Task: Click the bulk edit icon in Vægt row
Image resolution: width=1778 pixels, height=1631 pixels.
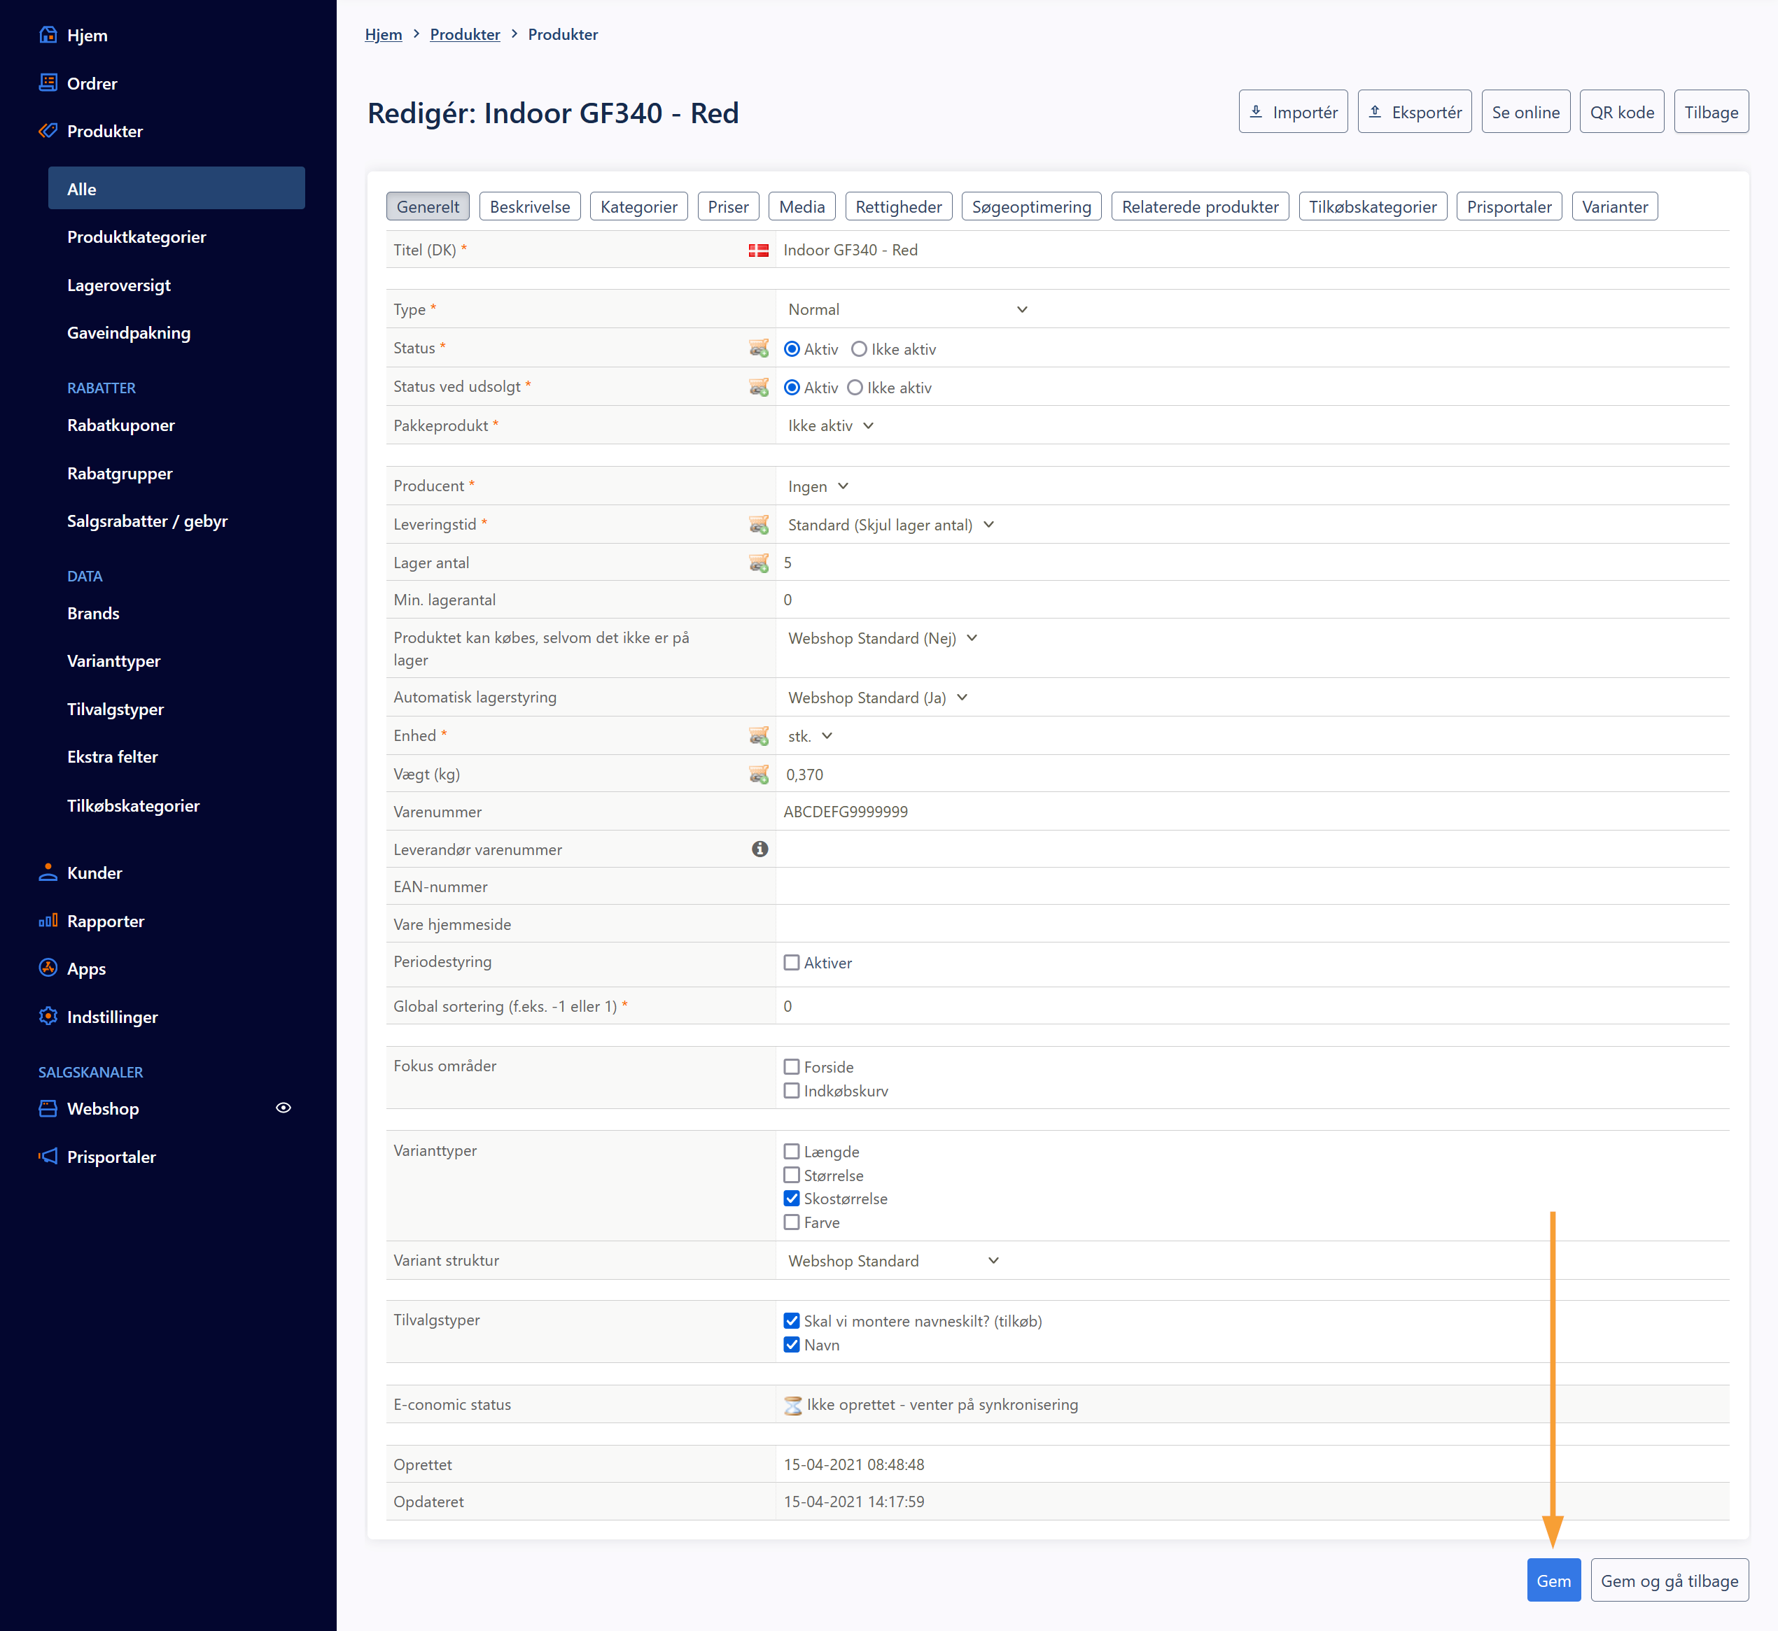Action: pyautogui.click(x=758, y=774)
